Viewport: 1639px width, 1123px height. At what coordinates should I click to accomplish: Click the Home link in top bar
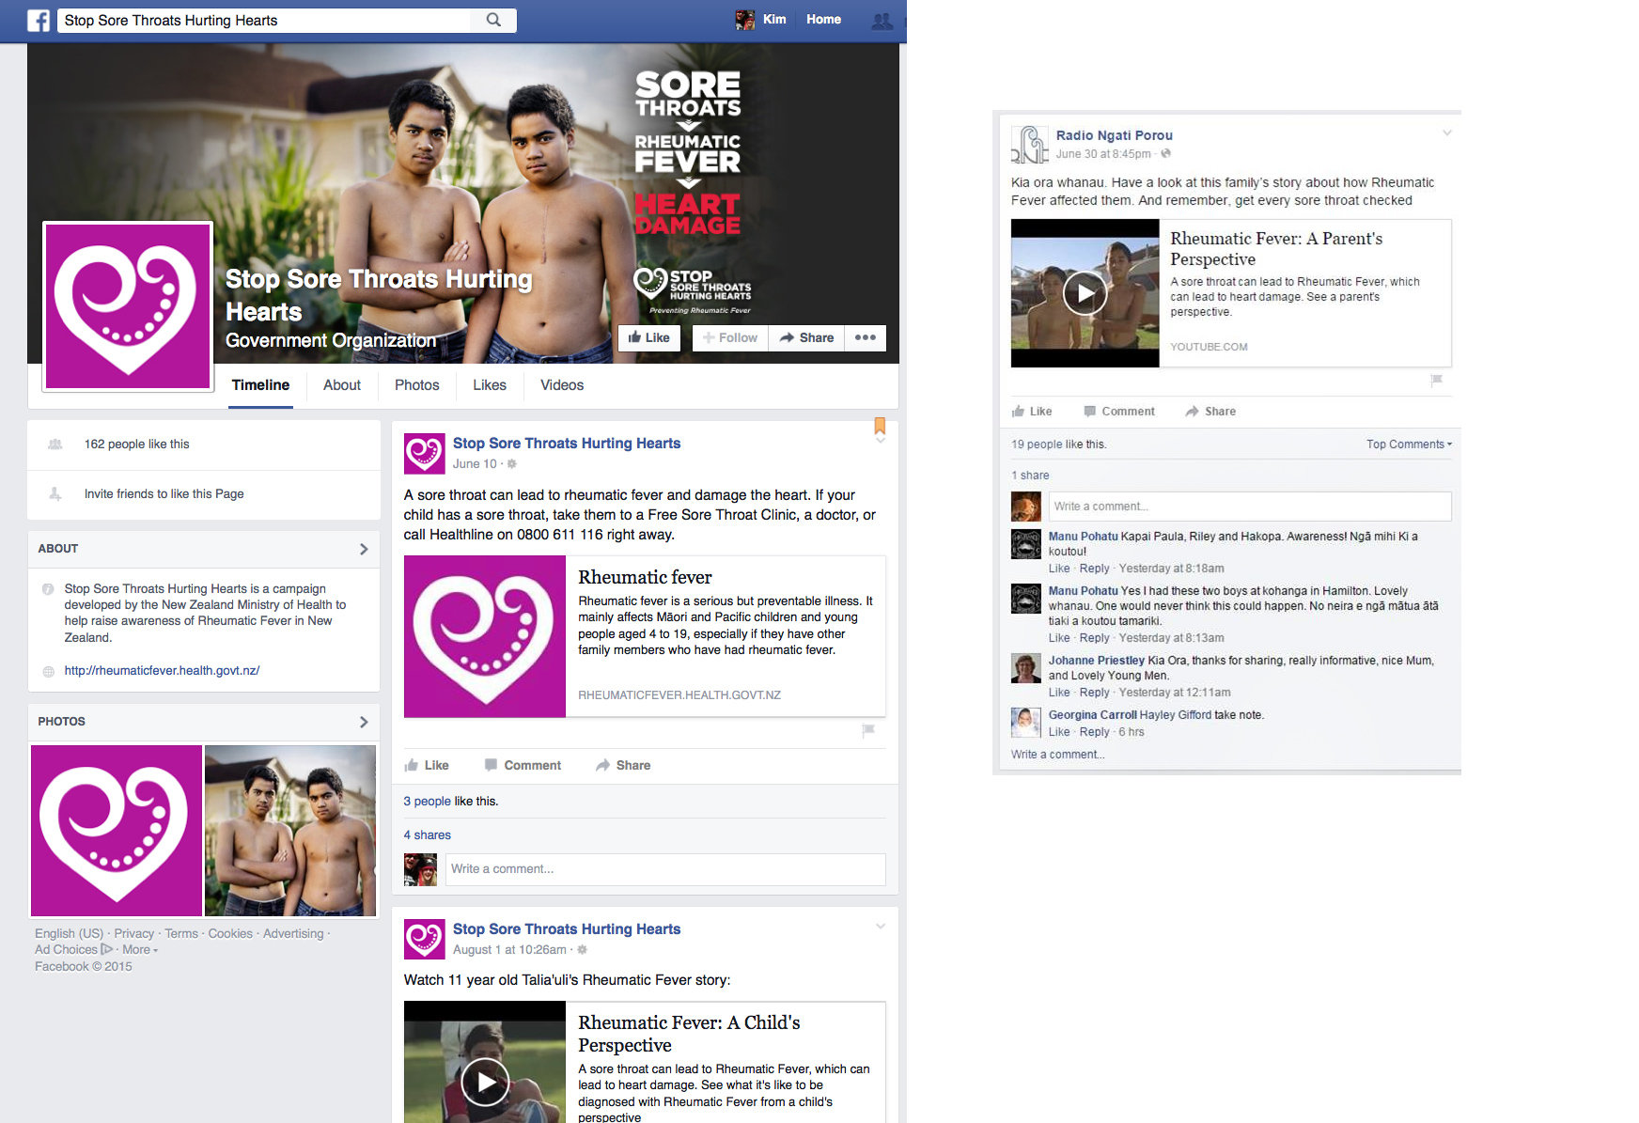pos(823,20)
